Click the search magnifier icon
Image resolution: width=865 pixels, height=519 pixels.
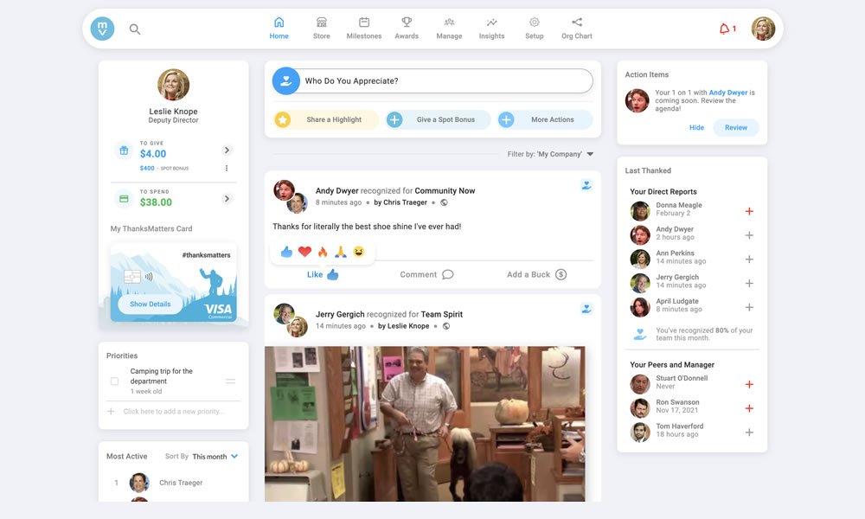pyautogui.click(x=135, y=29)
